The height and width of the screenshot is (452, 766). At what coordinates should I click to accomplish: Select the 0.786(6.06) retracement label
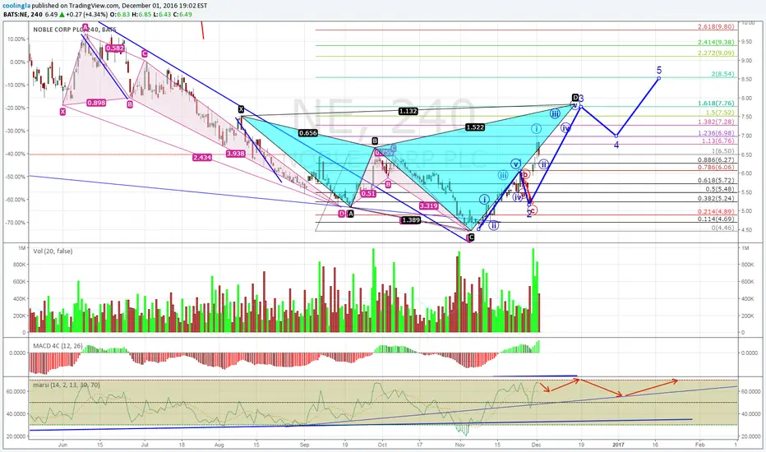point(716,167)
